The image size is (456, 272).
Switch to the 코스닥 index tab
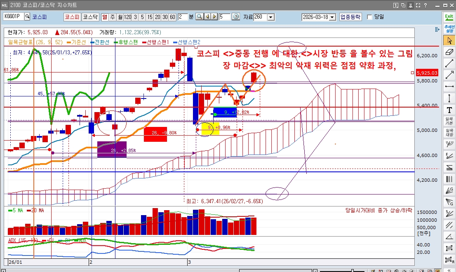pos(90,17)
